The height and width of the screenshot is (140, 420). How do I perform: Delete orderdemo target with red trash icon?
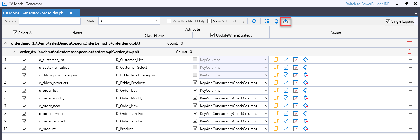click(410, 43)
